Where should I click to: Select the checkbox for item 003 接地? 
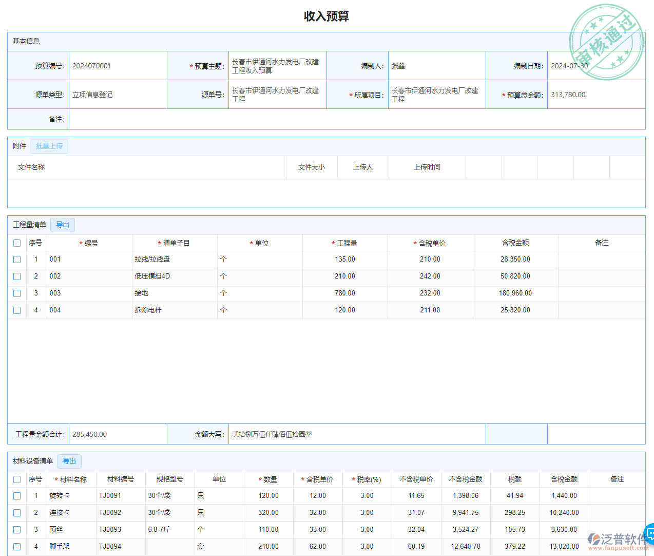pos(17,293)
